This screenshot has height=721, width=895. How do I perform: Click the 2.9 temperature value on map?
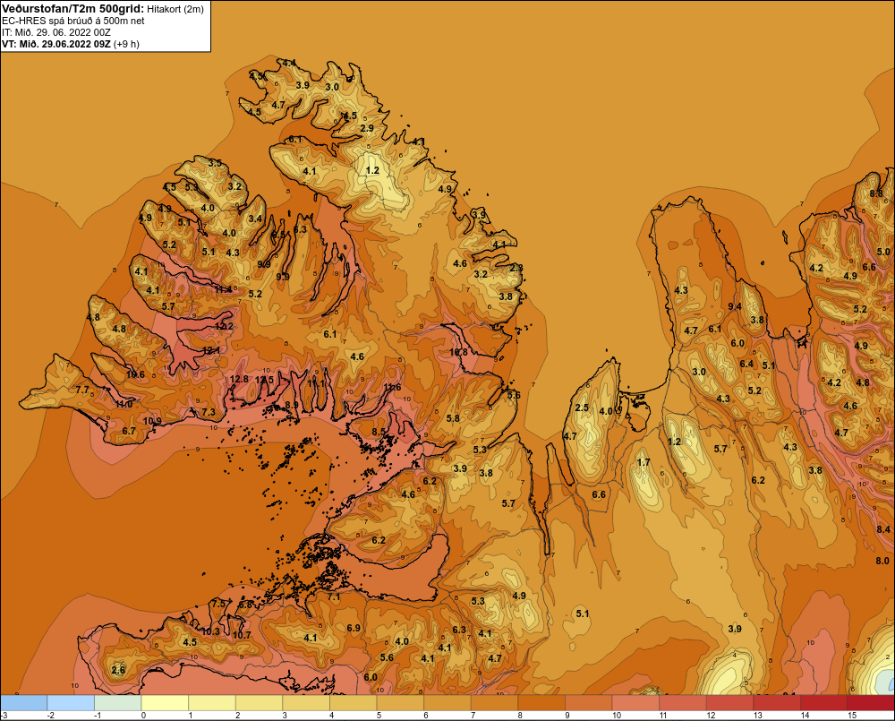367,128
